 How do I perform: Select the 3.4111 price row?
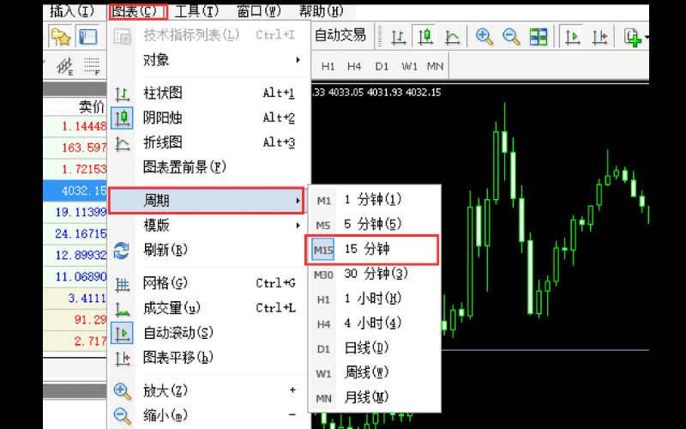75,298
